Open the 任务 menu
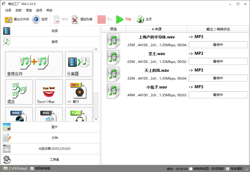 click(x=8, y=10)
